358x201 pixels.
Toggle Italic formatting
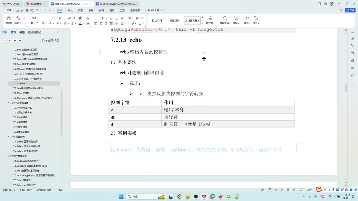pos(37,23)
